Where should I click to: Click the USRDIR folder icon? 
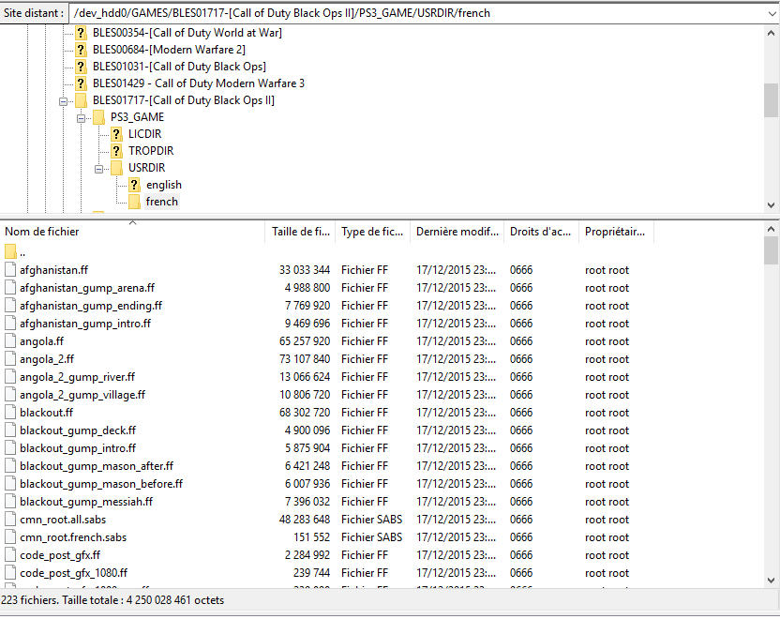click(116, 168)
